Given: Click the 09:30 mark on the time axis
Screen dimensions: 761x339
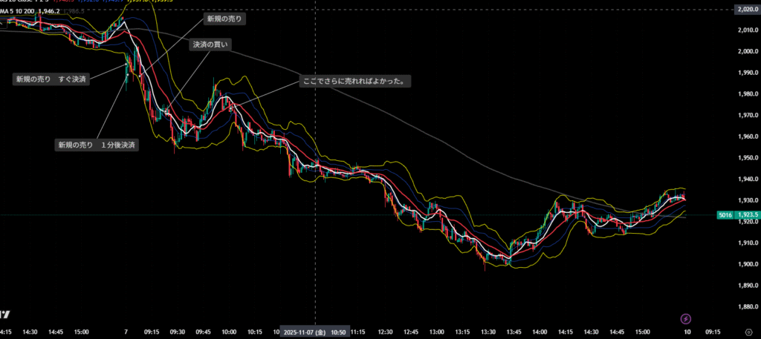Looking at the screenshot, I should [178, 333].
